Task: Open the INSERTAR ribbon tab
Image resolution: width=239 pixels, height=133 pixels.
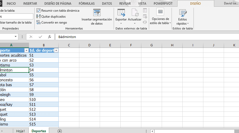Action: 30,3
